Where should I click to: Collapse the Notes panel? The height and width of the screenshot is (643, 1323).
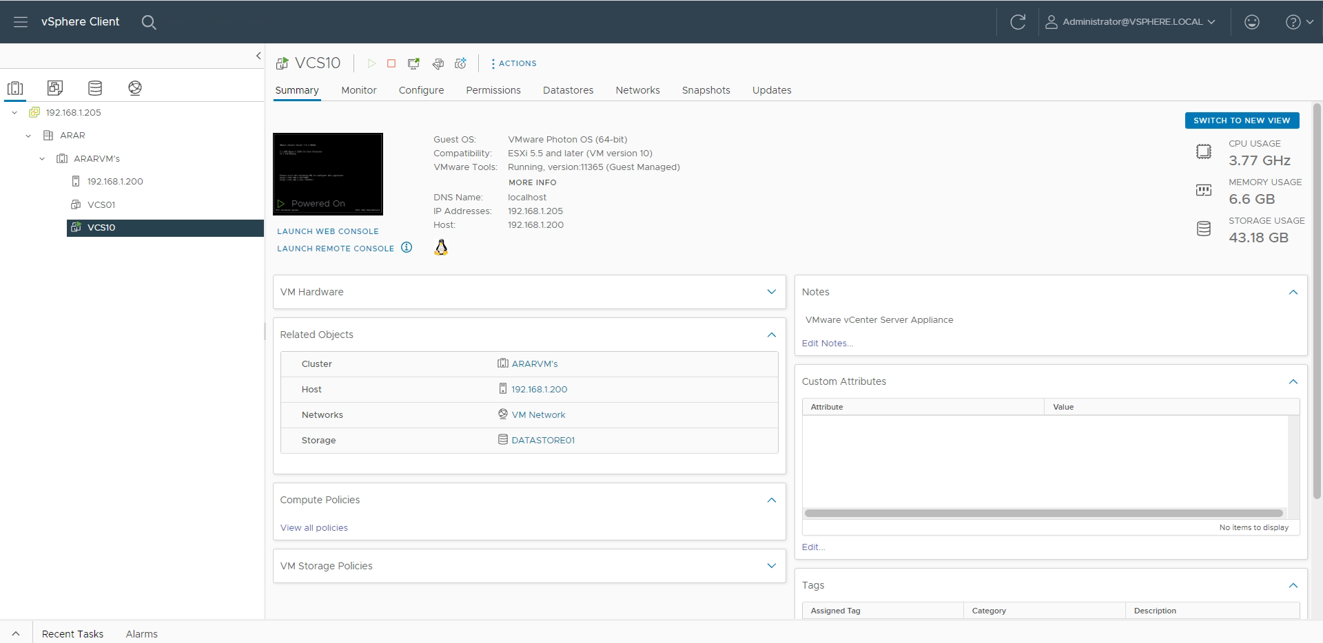(x=1293, y=292)
